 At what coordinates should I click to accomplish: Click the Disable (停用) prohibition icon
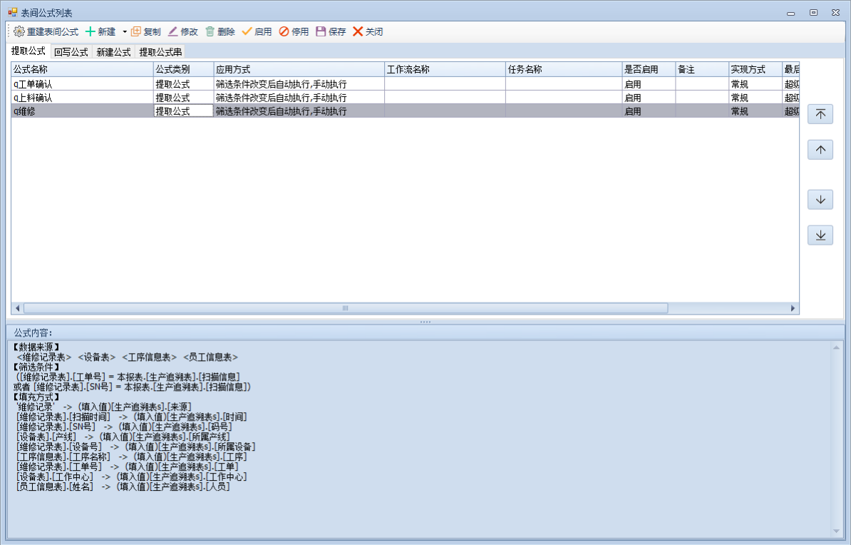(x=284, y=32)
